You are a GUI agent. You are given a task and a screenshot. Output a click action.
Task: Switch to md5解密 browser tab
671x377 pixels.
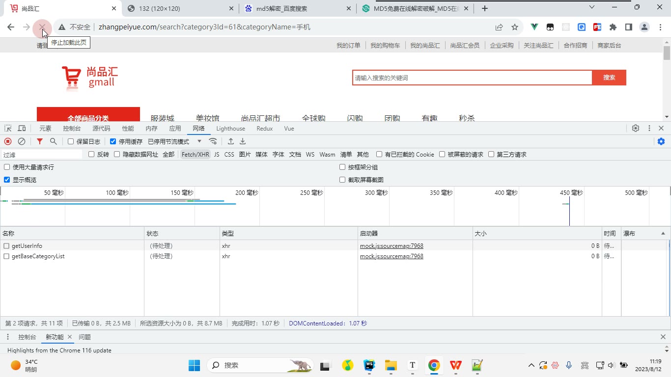(x=297, y=8)
